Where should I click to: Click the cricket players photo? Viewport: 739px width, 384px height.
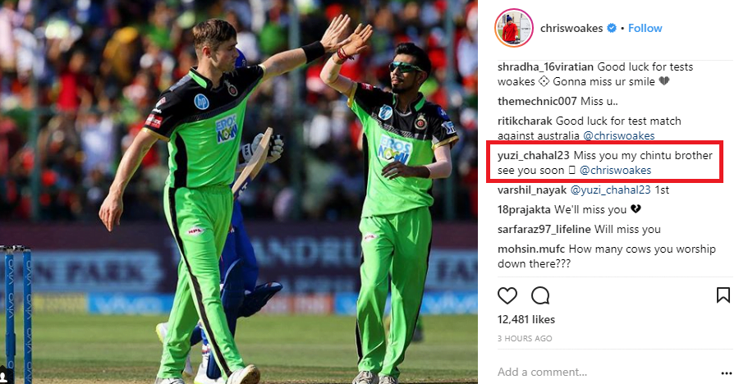tap(239, 192)
